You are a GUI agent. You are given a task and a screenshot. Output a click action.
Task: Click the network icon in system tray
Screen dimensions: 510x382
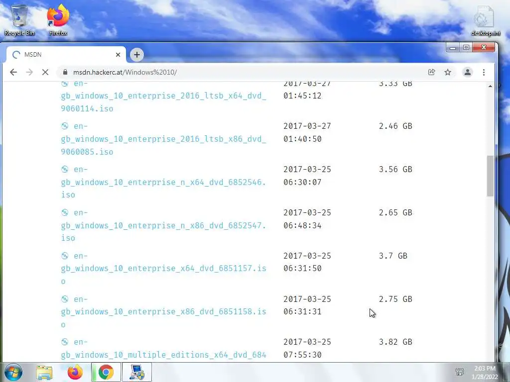tap(460, 372)
